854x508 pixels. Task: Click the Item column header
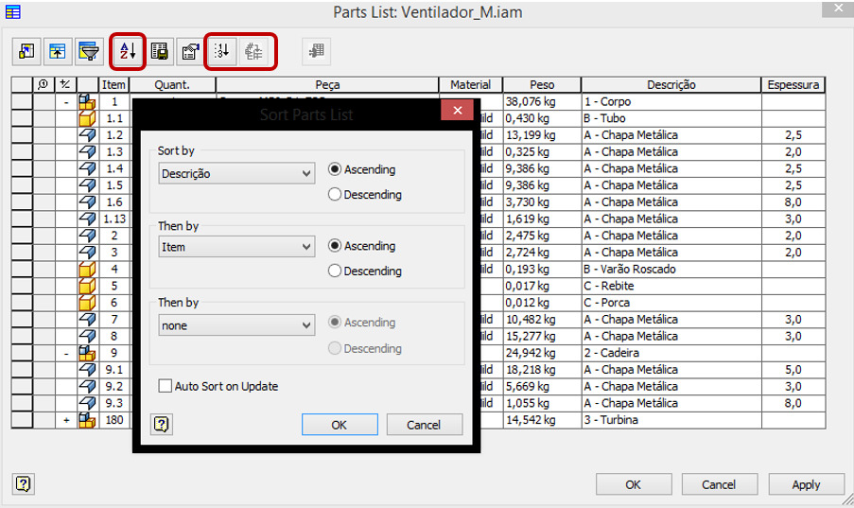[x=113, y=85]
